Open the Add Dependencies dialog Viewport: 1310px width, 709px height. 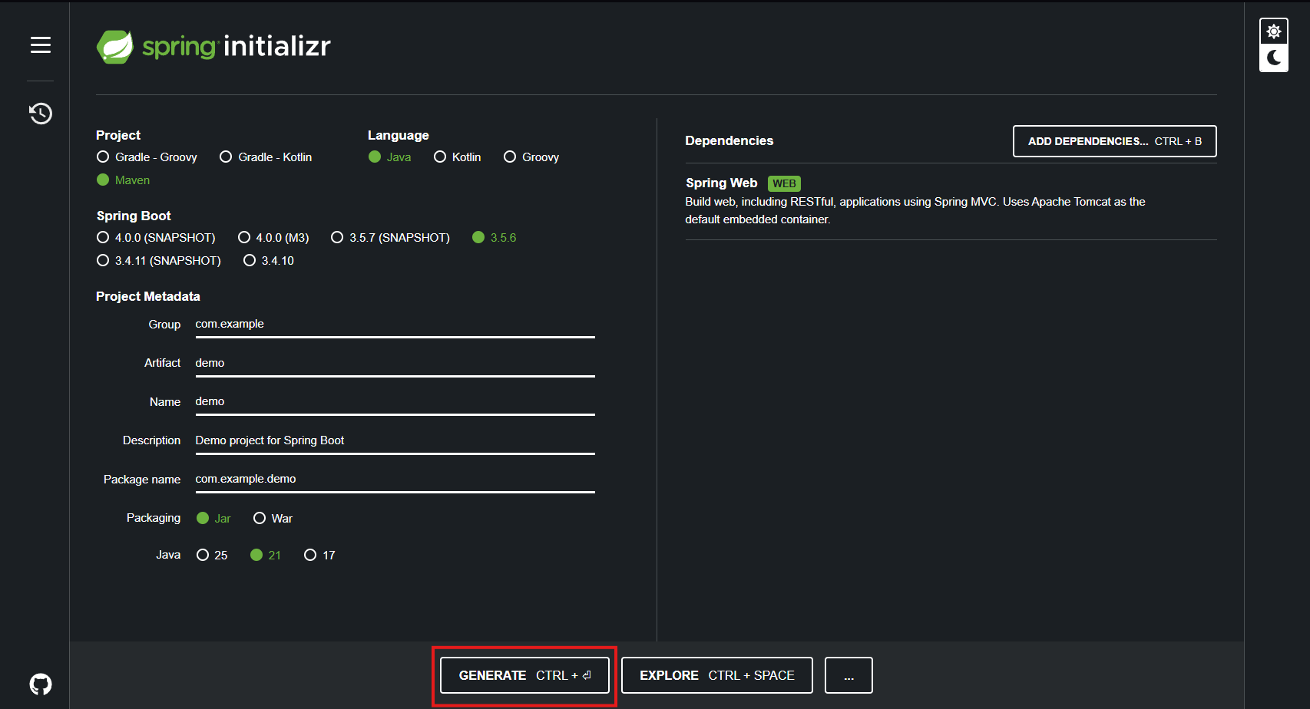tap(1114, 141)
